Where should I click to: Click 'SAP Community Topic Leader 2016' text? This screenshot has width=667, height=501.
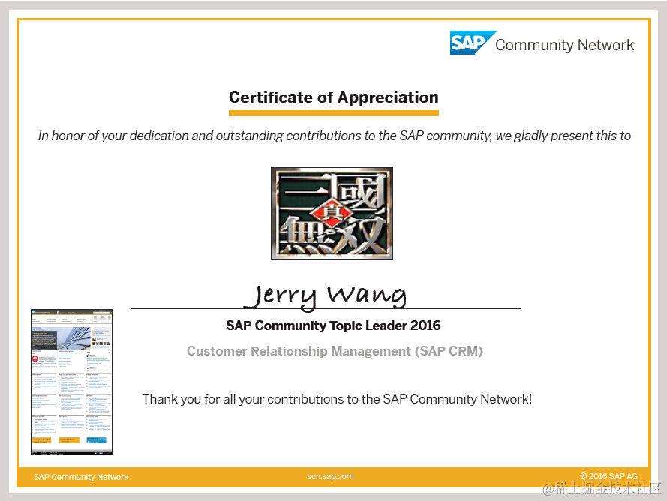333,325
